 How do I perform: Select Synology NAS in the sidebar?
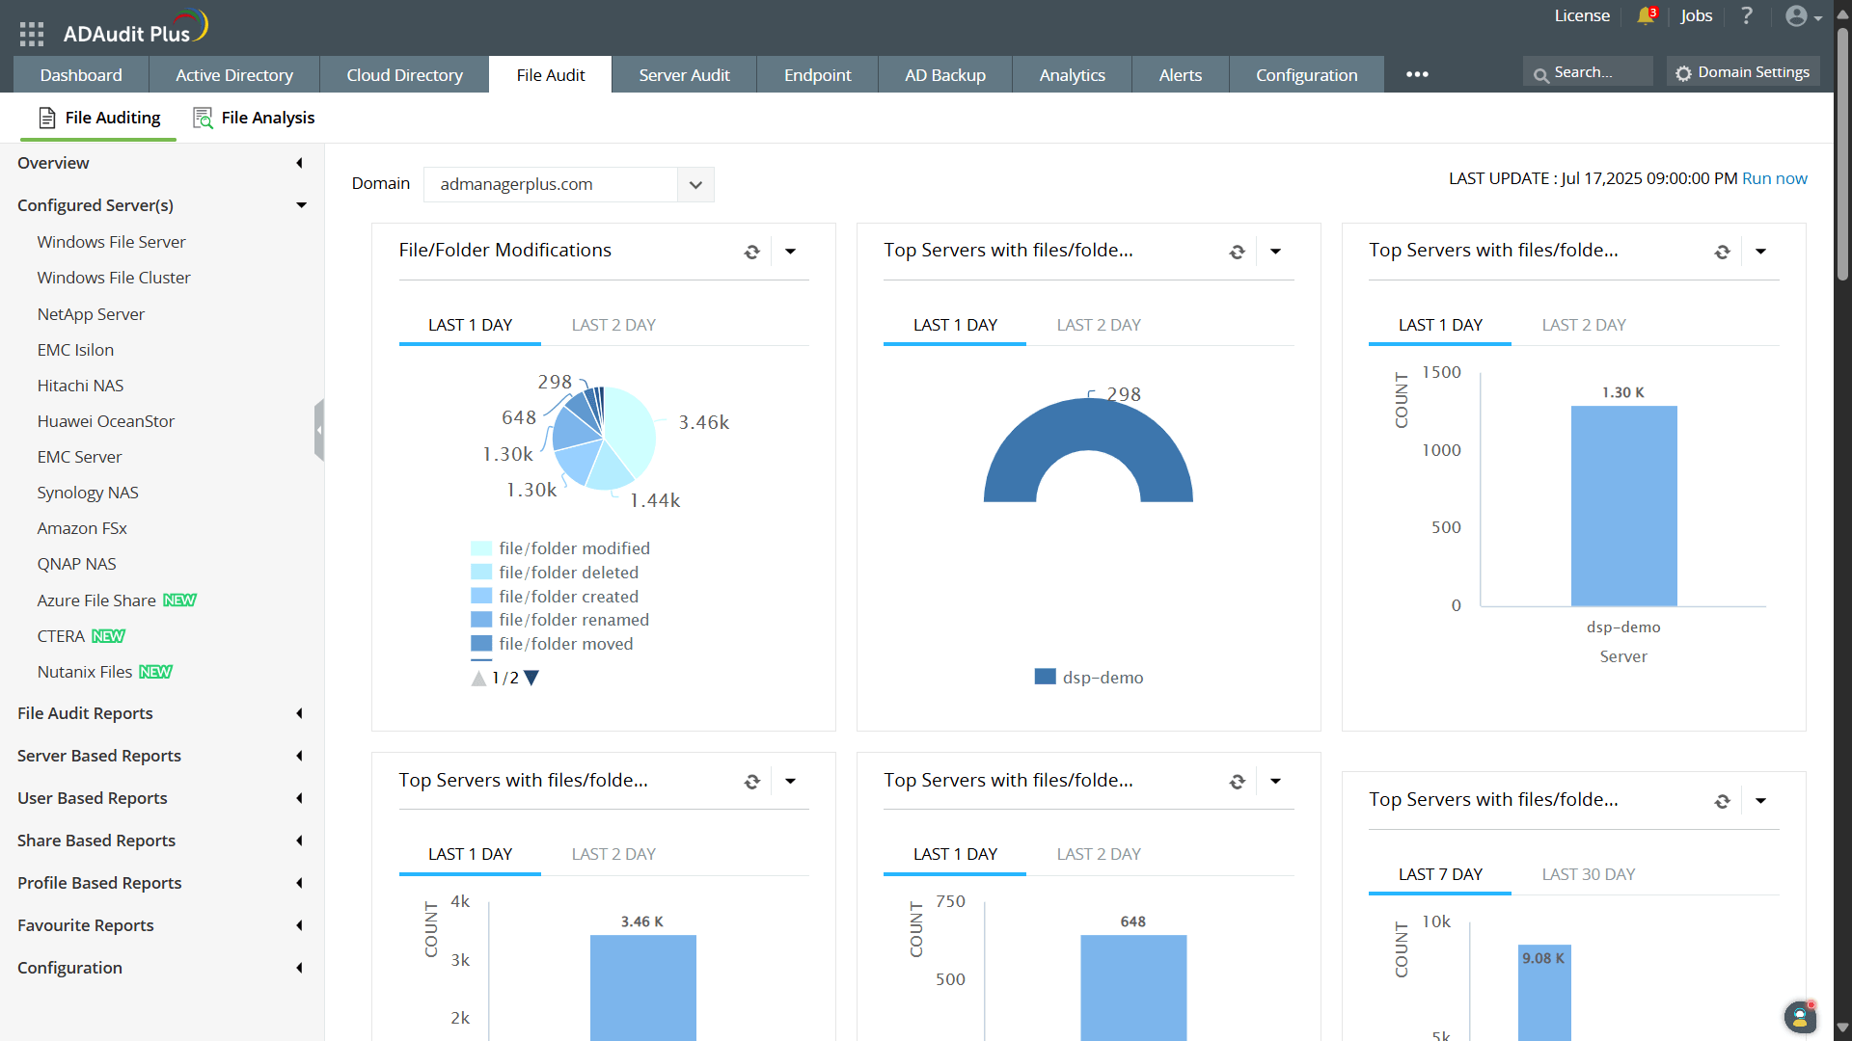pyautogui.click(x=87, y=493)
